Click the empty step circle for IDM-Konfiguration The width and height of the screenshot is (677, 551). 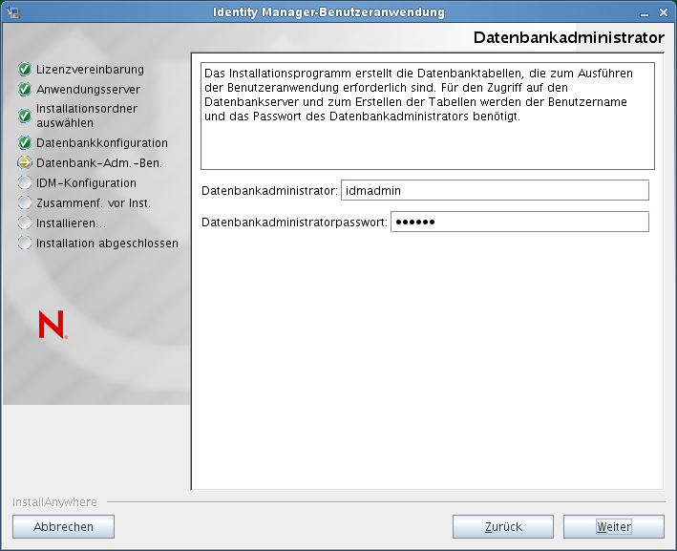(25, 182)
